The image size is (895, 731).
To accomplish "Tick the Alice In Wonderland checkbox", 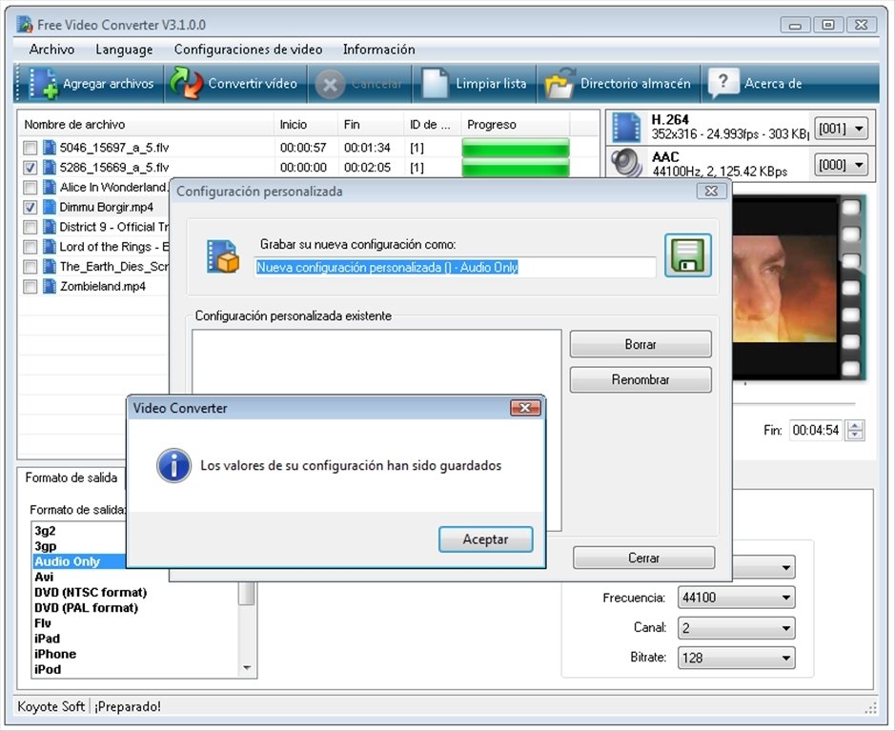I will [x=31, y=187].
